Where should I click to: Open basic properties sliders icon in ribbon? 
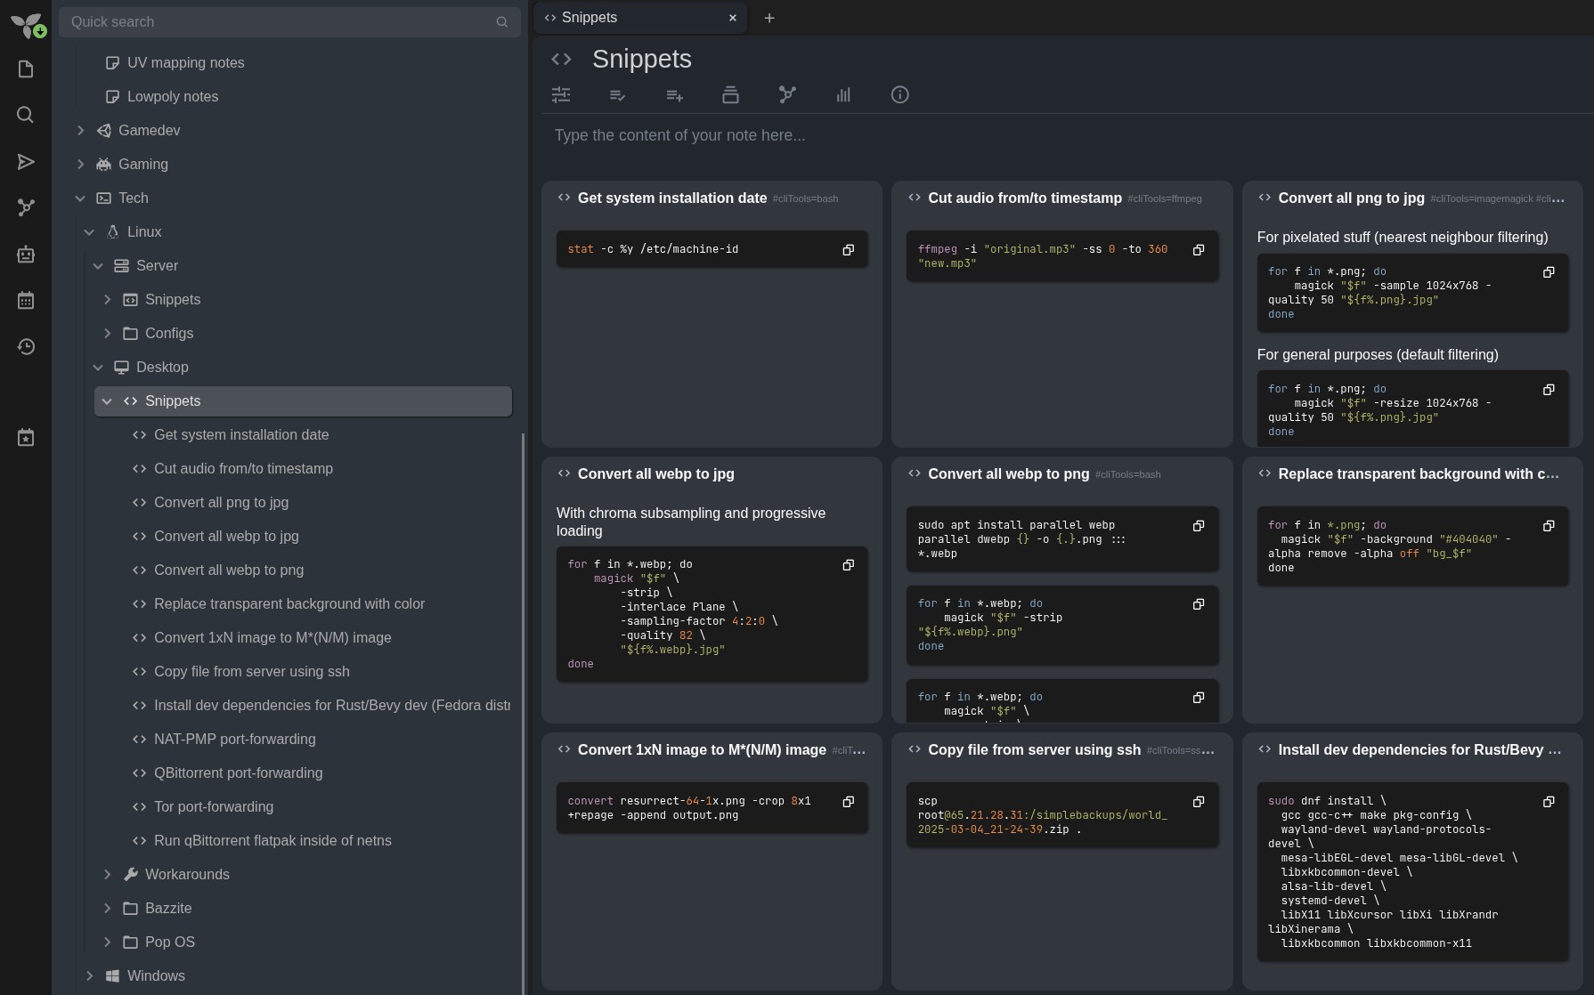click(561, 95)
